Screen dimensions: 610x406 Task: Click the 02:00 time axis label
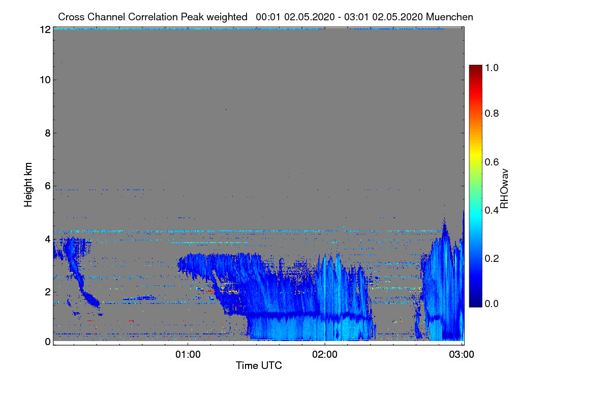tap(324, 355)
